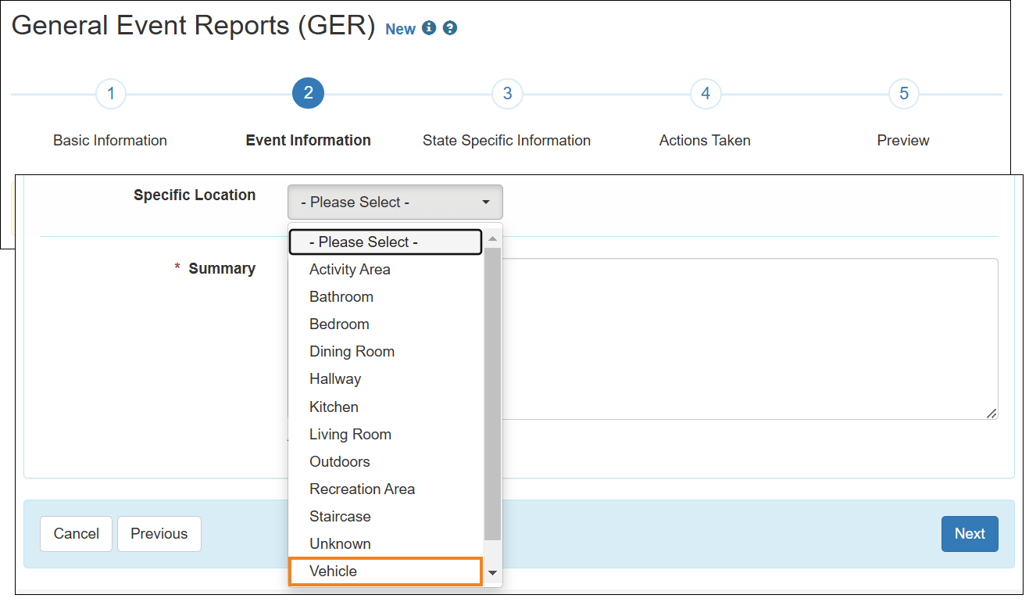Click the Event Information step label

pyautogui.click(x=309, y=141)
